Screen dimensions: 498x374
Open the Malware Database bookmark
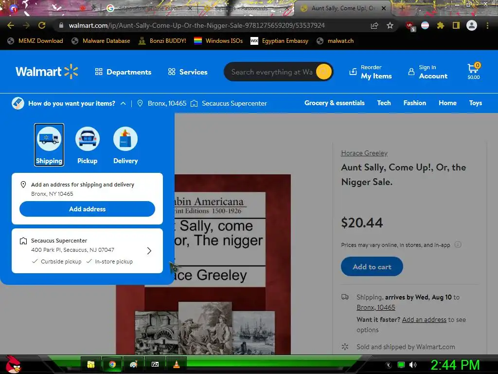click(101, 41)
